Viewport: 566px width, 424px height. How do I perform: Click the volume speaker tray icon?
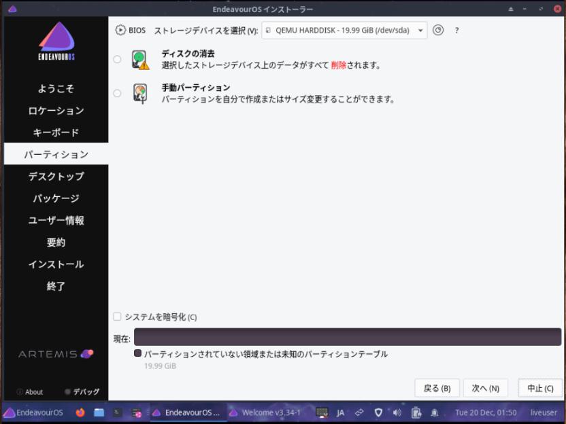coord(397,412)
